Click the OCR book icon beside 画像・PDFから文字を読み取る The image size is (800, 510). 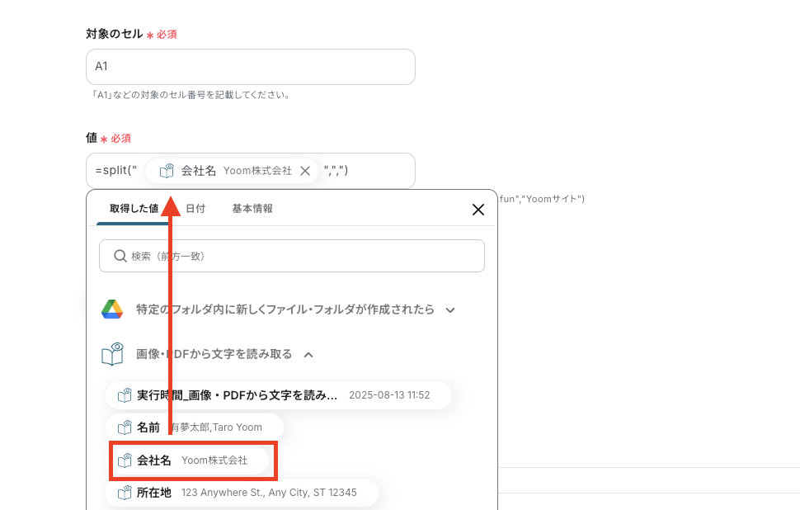(112, 354)
